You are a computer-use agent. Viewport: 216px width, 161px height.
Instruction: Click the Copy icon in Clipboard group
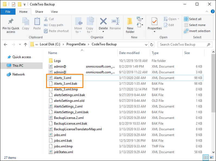click(26, 21)
